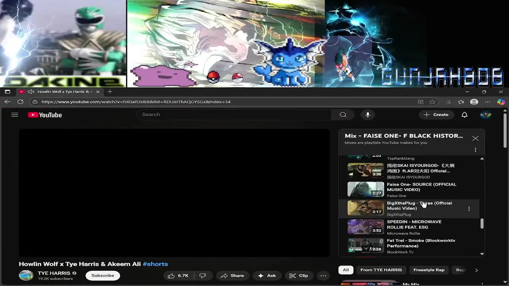509x286 pixels.
Task: View site information lock icon
Action: [x=35, y=102]
